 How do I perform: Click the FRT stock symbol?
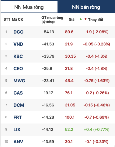(18, 117)
